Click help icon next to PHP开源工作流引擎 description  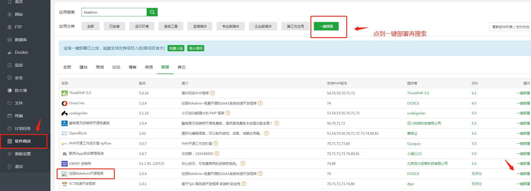(x=216, y=143)
